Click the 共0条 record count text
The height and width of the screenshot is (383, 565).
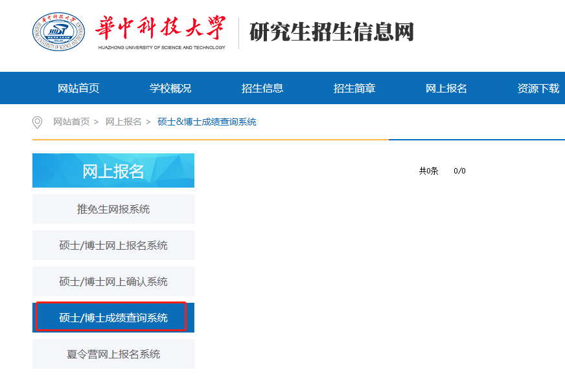[x=428, y=171]
